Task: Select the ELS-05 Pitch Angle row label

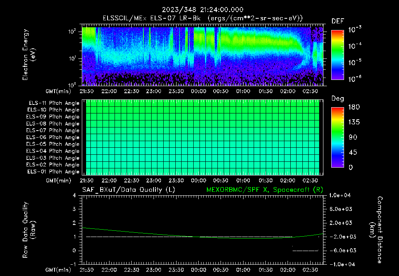Action: (x=53, y=144)
